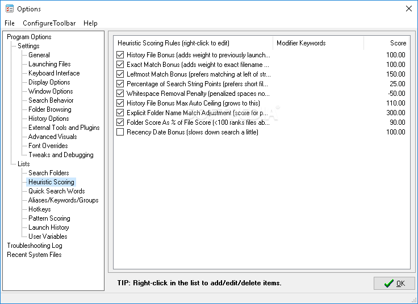
Task: Toggle Leftmost Match Bonus checkbox
Action: pos(120,74)
